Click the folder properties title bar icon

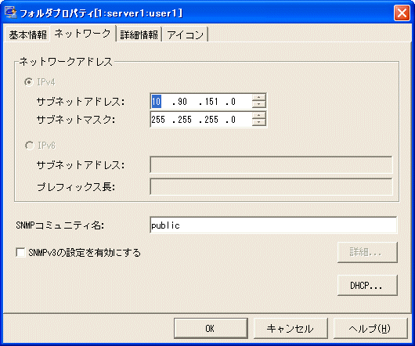point(11,13)
